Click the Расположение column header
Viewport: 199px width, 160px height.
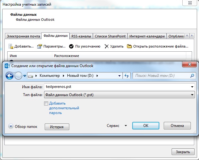[119, 56]
